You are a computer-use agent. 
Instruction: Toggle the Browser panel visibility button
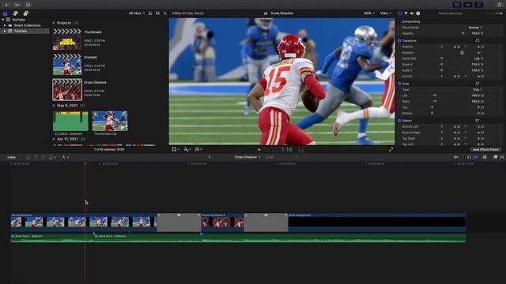(x=457, y=5)
